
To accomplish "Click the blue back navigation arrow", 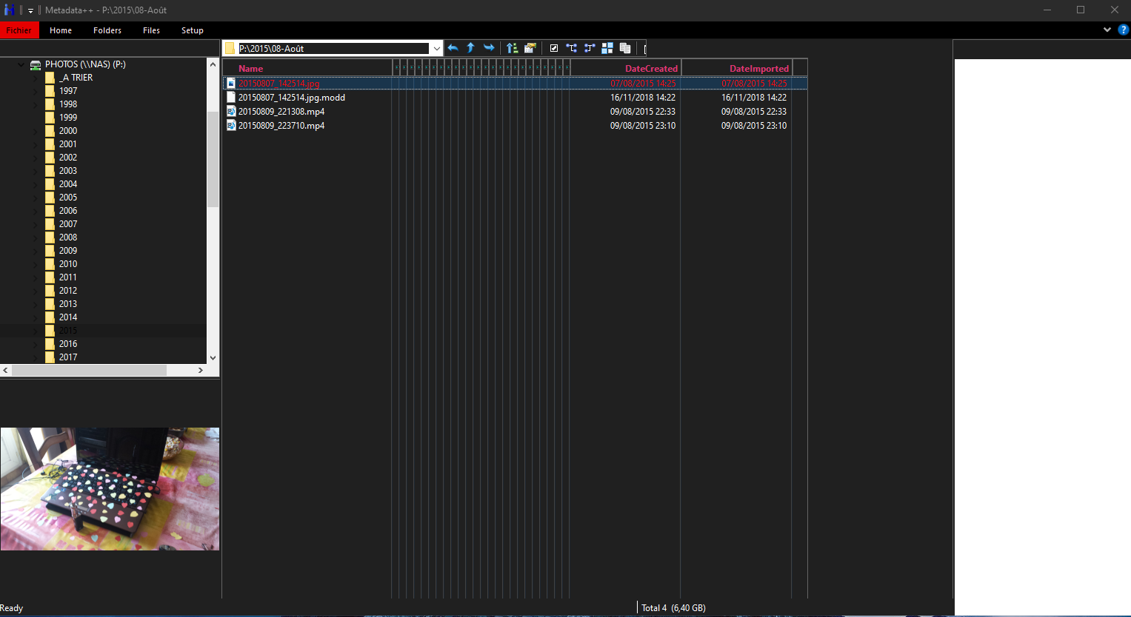I will [453, 48].
